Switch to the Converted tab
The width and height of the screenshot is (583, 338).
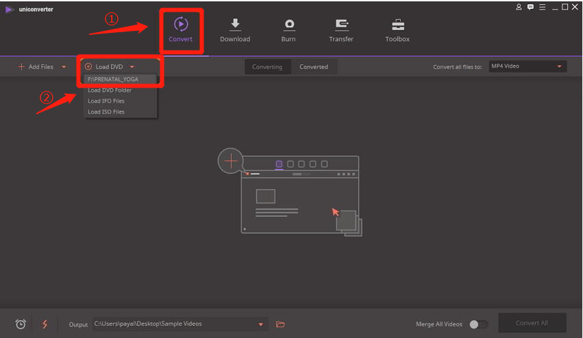click(314, 67)
